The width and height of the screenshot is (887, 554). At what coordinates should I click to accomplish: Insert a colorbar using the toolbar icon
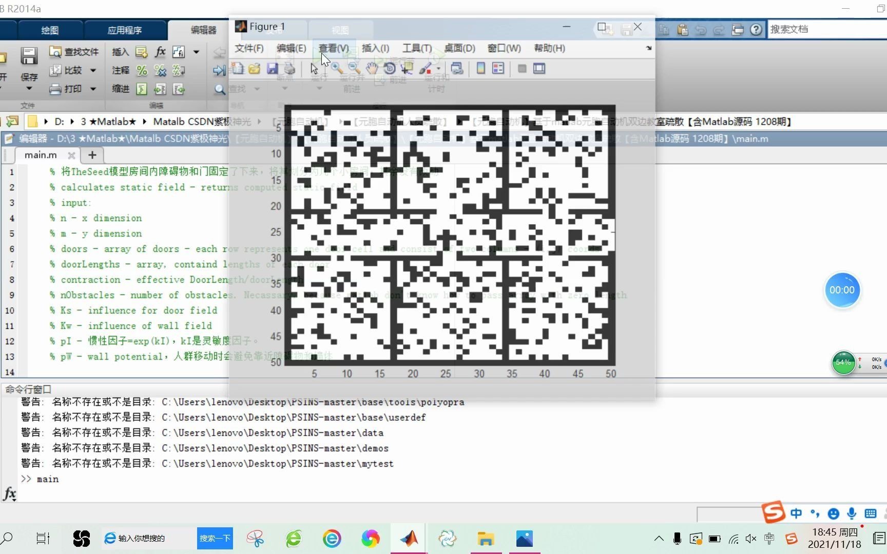(x=481, y=68)
